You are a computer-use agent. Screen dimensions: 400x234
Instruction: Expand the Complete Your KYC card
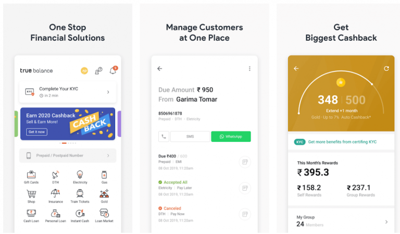tap(68, 92)
